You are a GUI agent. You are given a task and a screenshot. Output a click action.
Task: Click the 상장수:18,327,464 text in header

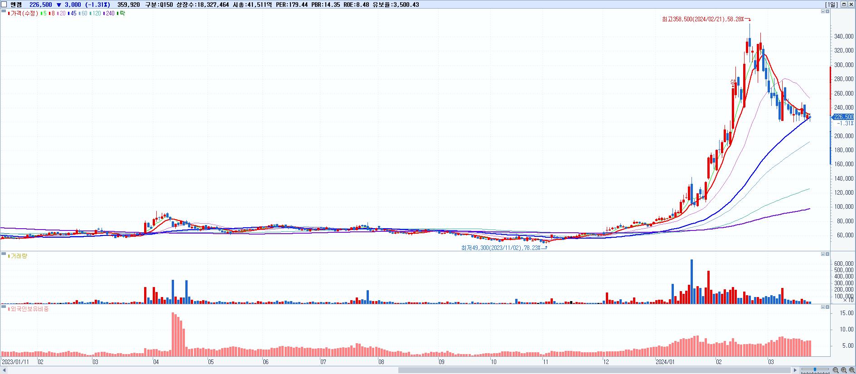(x=203, y=5)
